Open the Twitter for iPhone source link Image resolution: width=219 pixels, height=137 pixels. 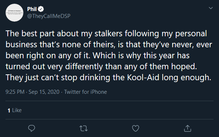(85, 92)
